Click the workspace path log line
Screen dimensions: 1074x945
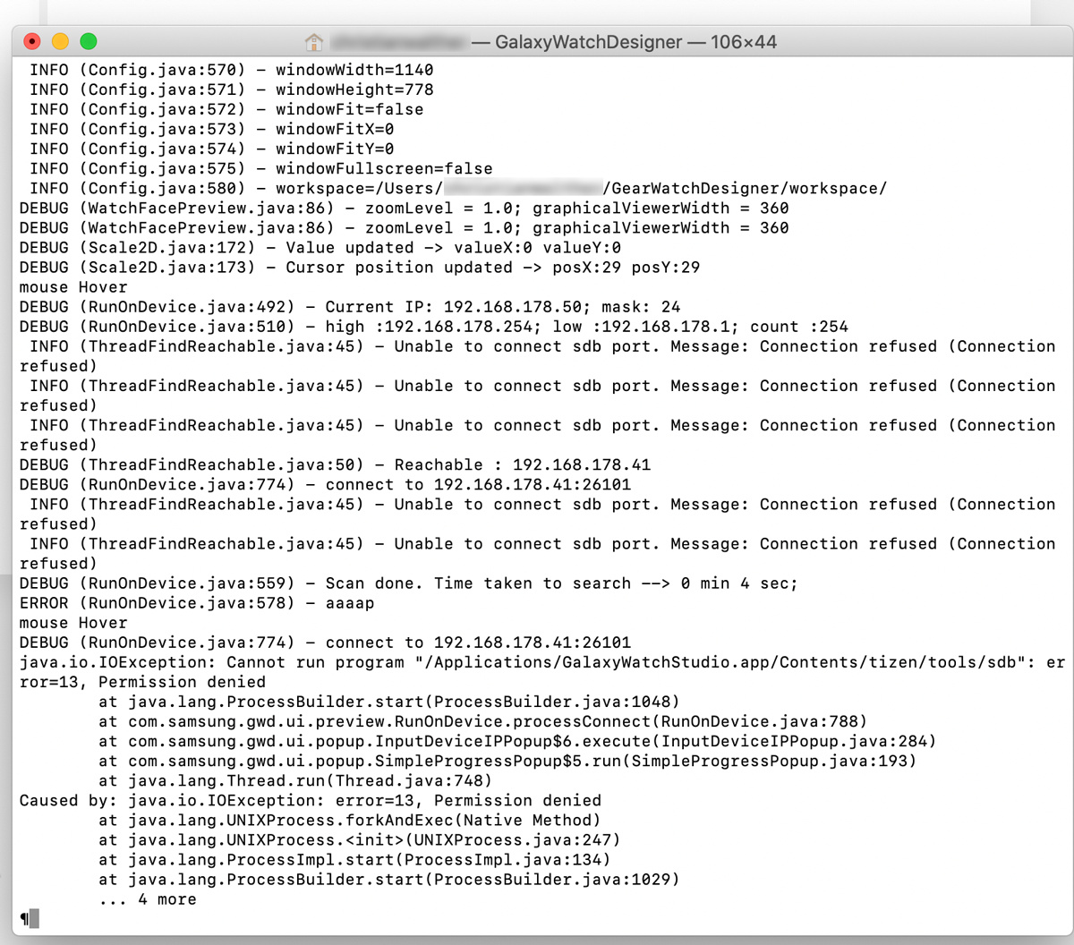point(458,188)
